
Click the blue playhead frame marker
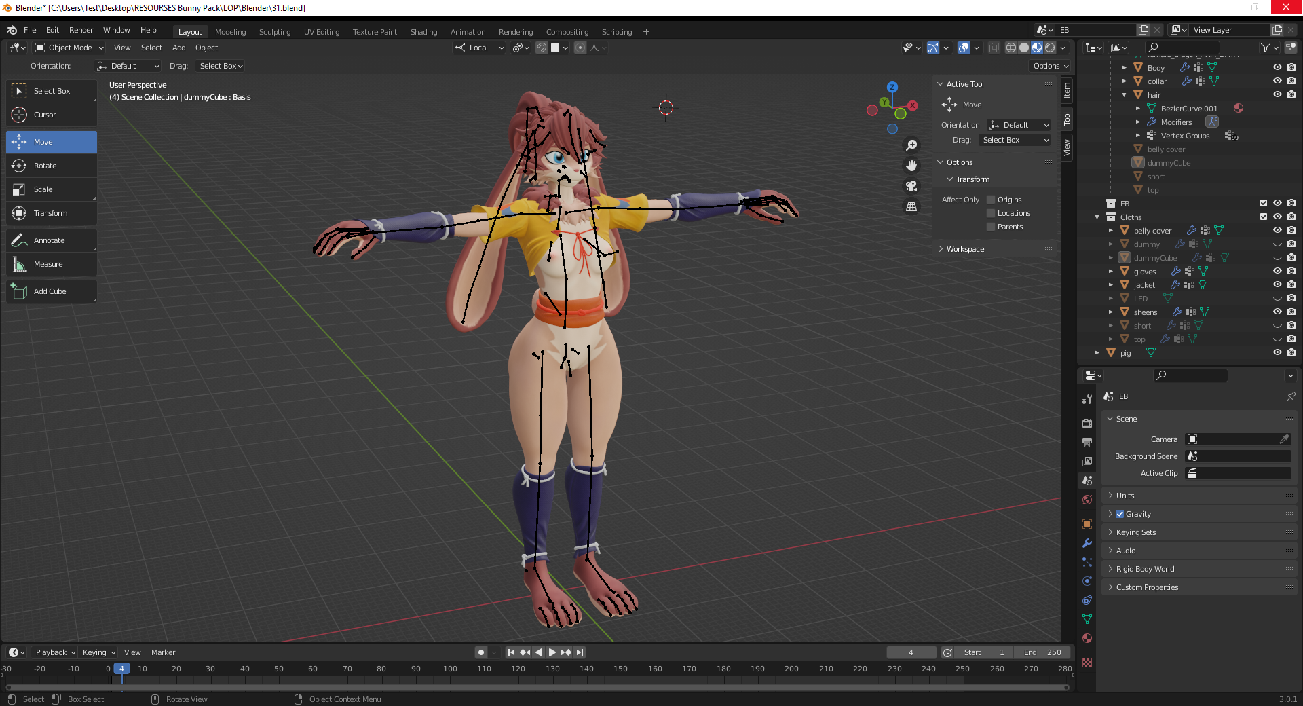tap(121, 669)
